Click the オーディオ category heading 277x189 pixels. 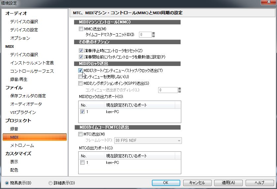point(16,13)
